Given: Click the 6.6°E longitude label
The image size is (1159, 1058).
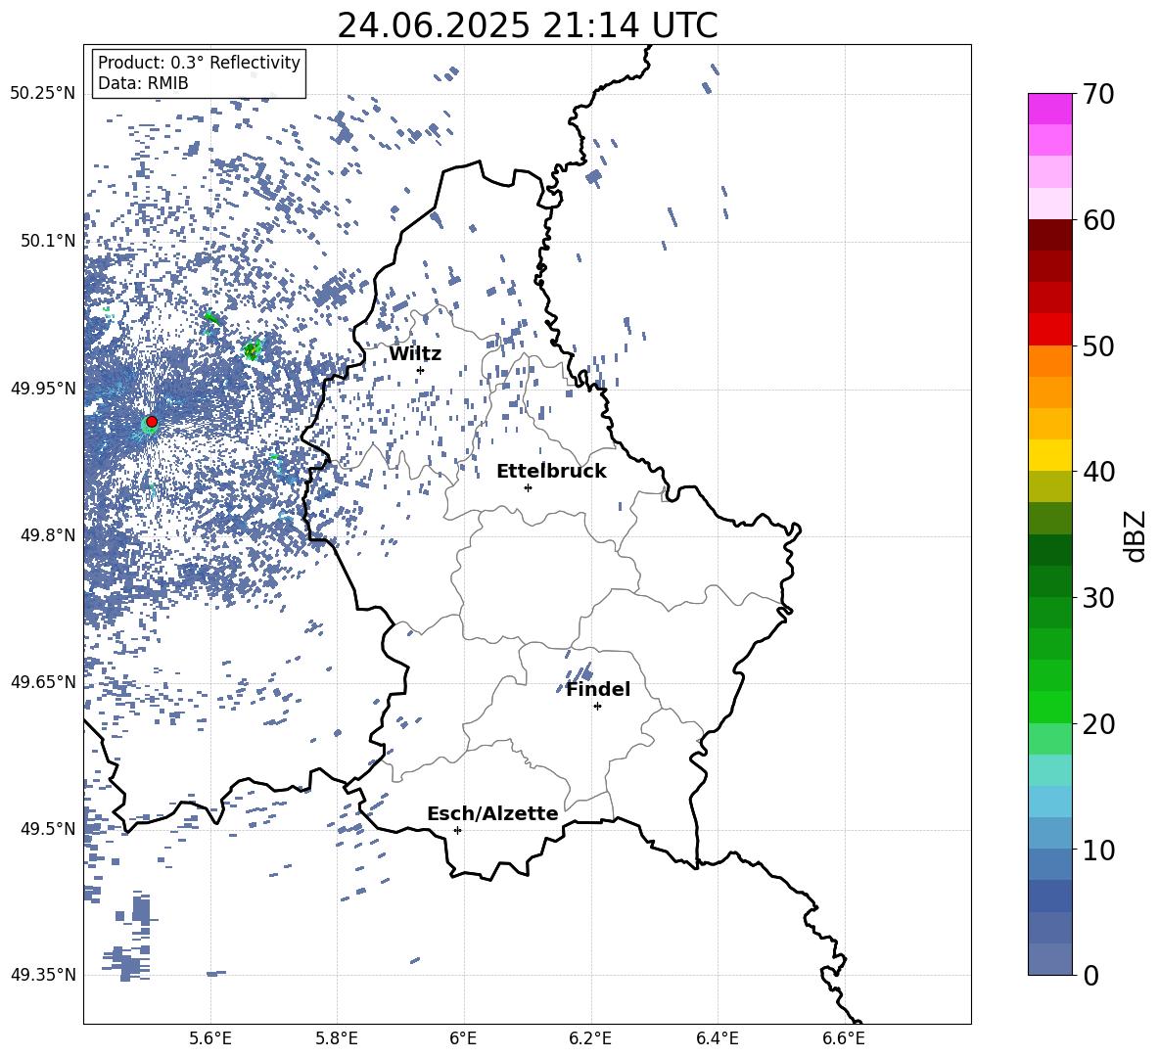Looking at the screenshot, I should (844, 1038).
